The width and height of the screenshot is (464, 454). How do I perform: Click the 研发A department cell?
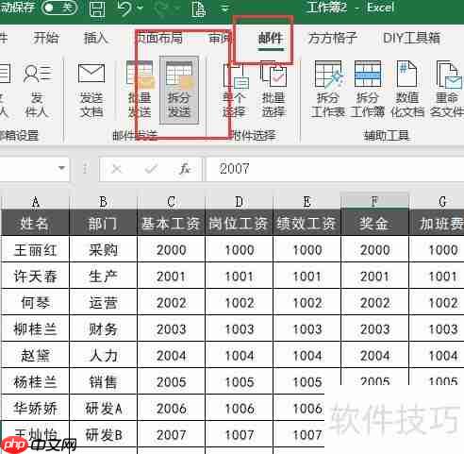pos(103,408)
